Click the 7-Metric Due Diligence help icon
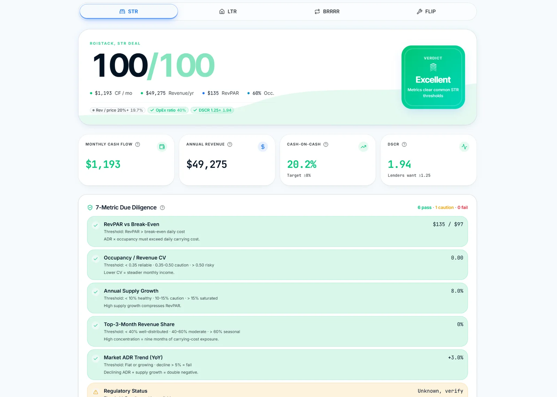Viewport: 557px width, 397px height. pos(162,208)
